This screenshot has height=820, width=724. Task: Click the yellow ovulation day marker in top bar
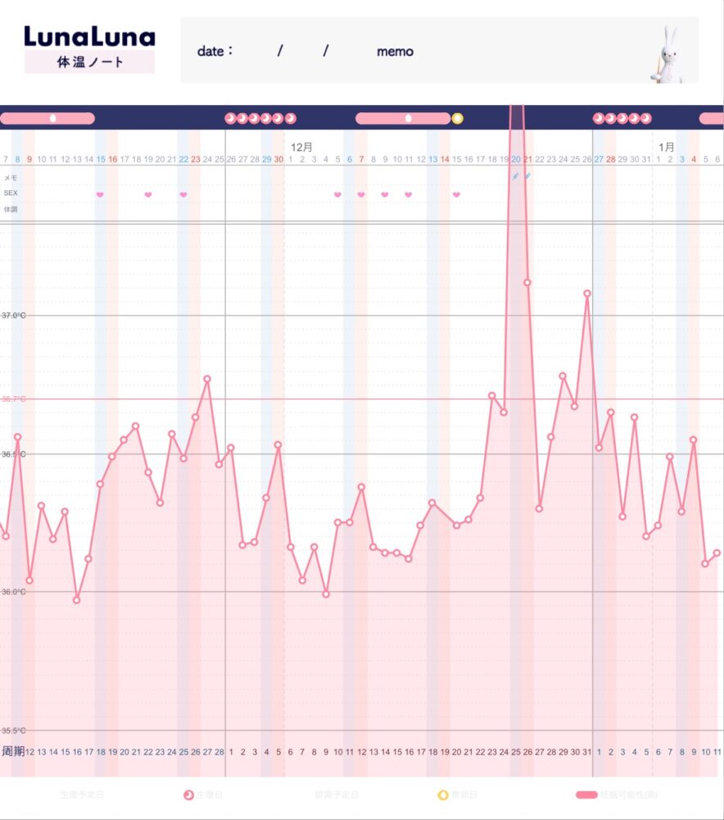tap(458, 118)
